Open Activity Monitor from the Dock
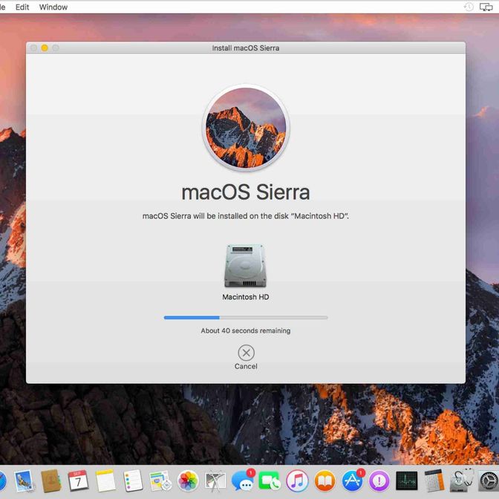The image size is (499, 499). (x=407, y=481)
